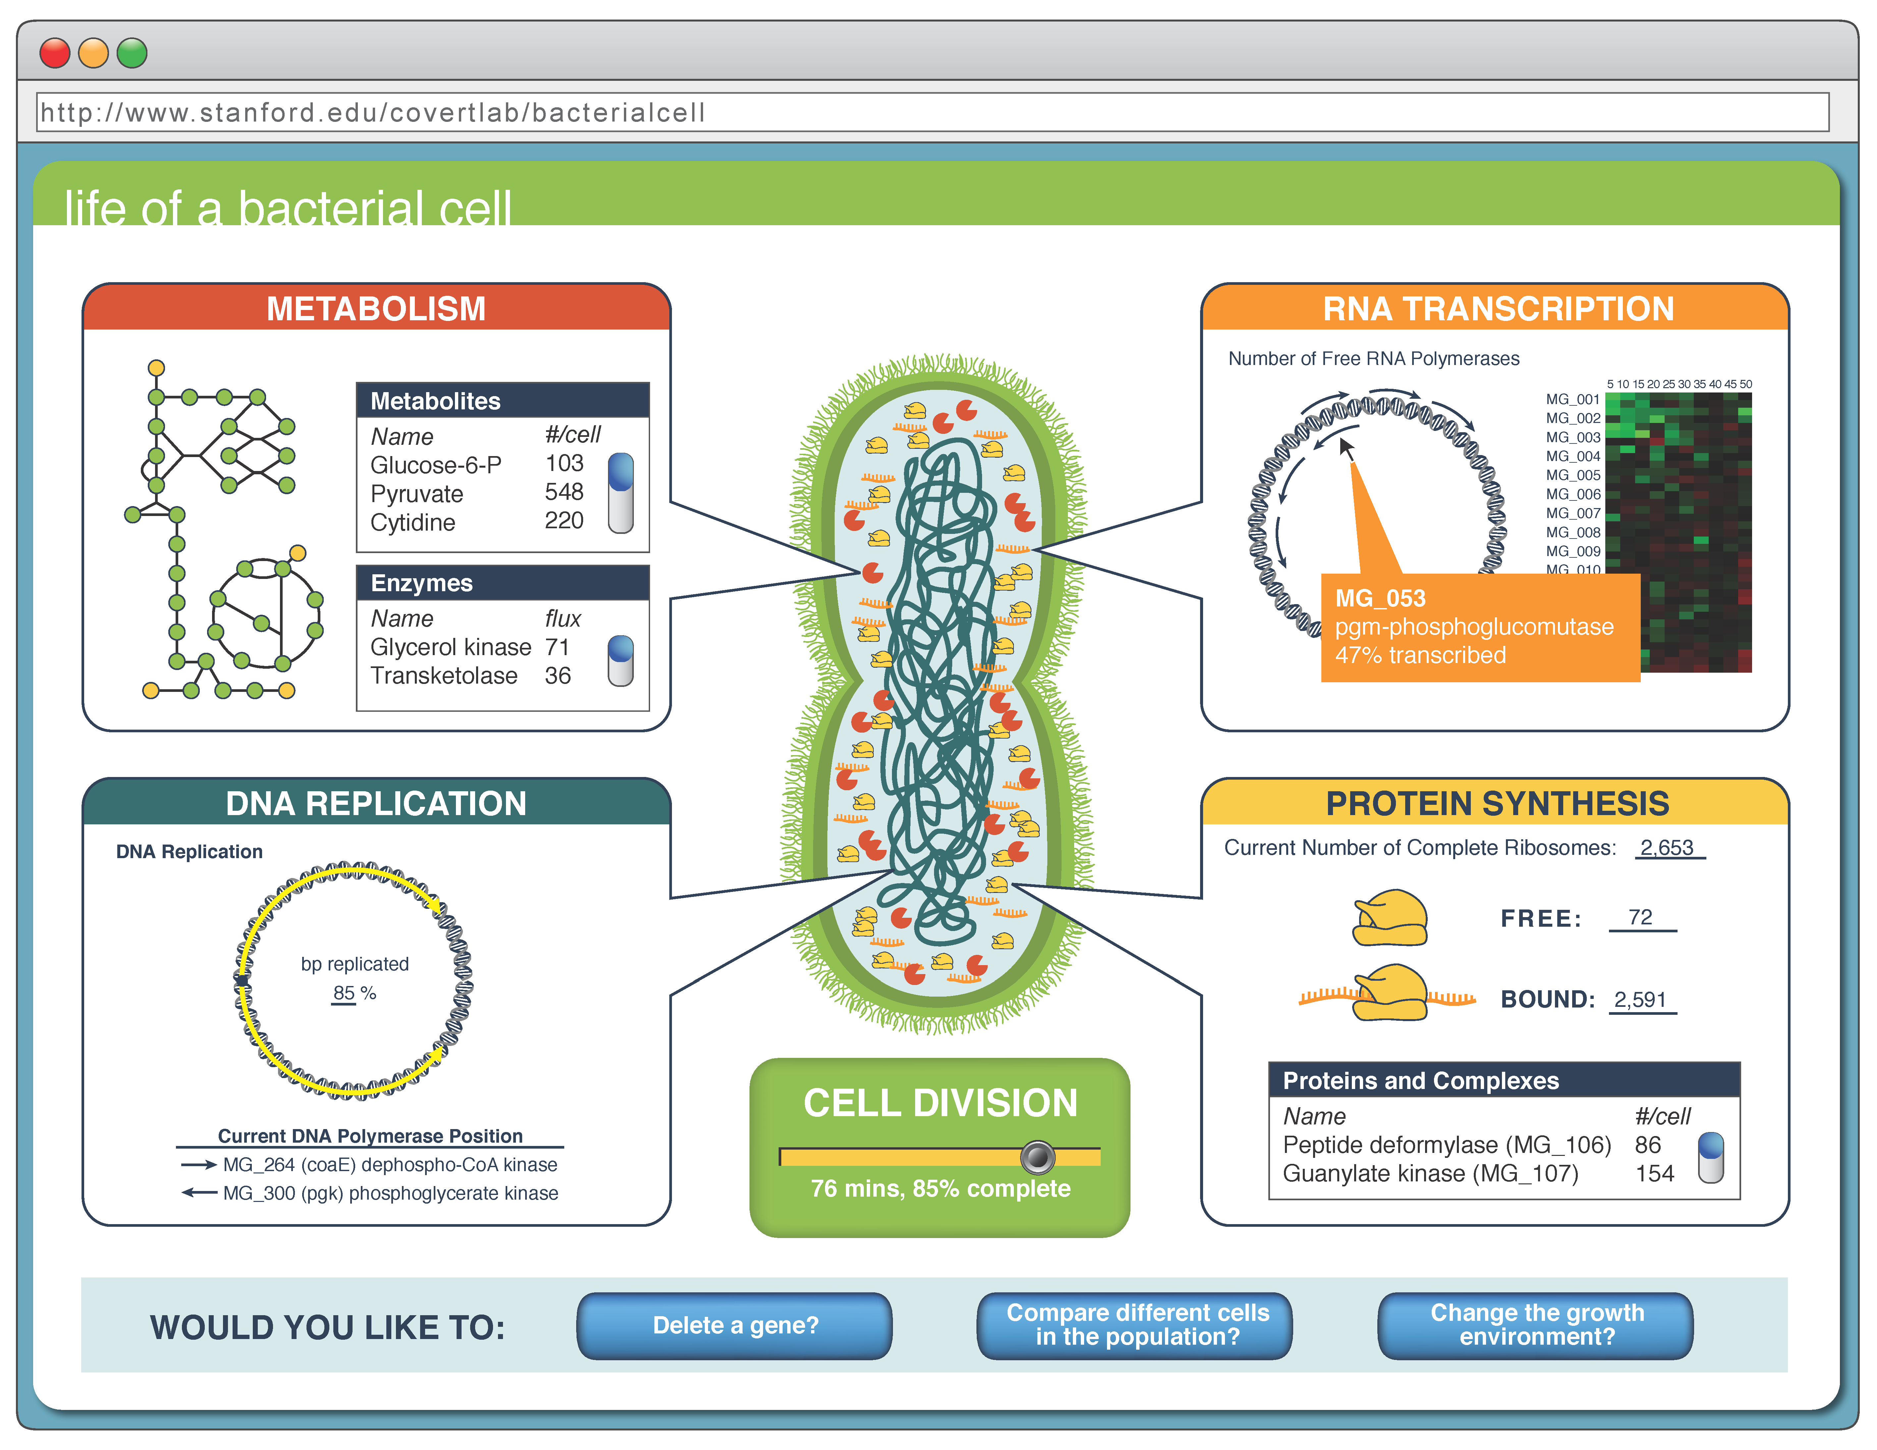Click the red window close circle
The width and height of the screenshot is (1877, 1450).
pos(55,53)
